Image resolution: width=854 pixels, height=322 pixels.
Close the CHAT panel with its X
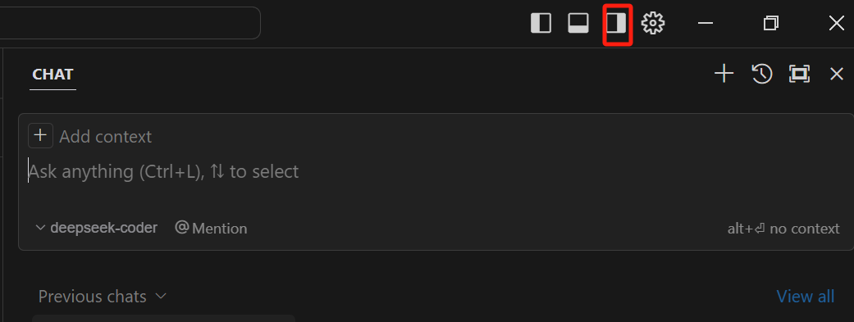837,74
